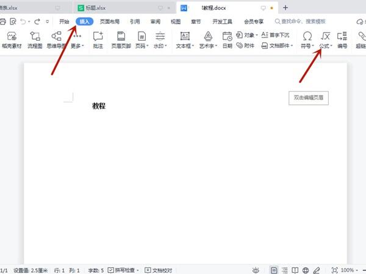Undo the last action
The image size is (366, 274).
pos(23,22)
